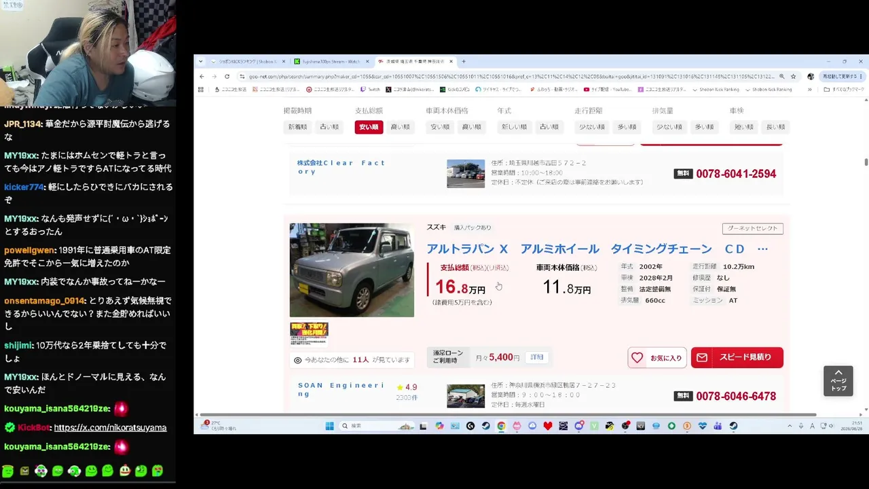Click the first green emote below chat
Screen dimensions: 869x489
tap(8, 471)
